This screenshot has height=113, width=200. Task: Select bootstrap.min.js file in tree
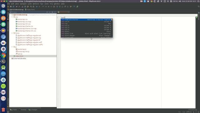pos(22,51)
